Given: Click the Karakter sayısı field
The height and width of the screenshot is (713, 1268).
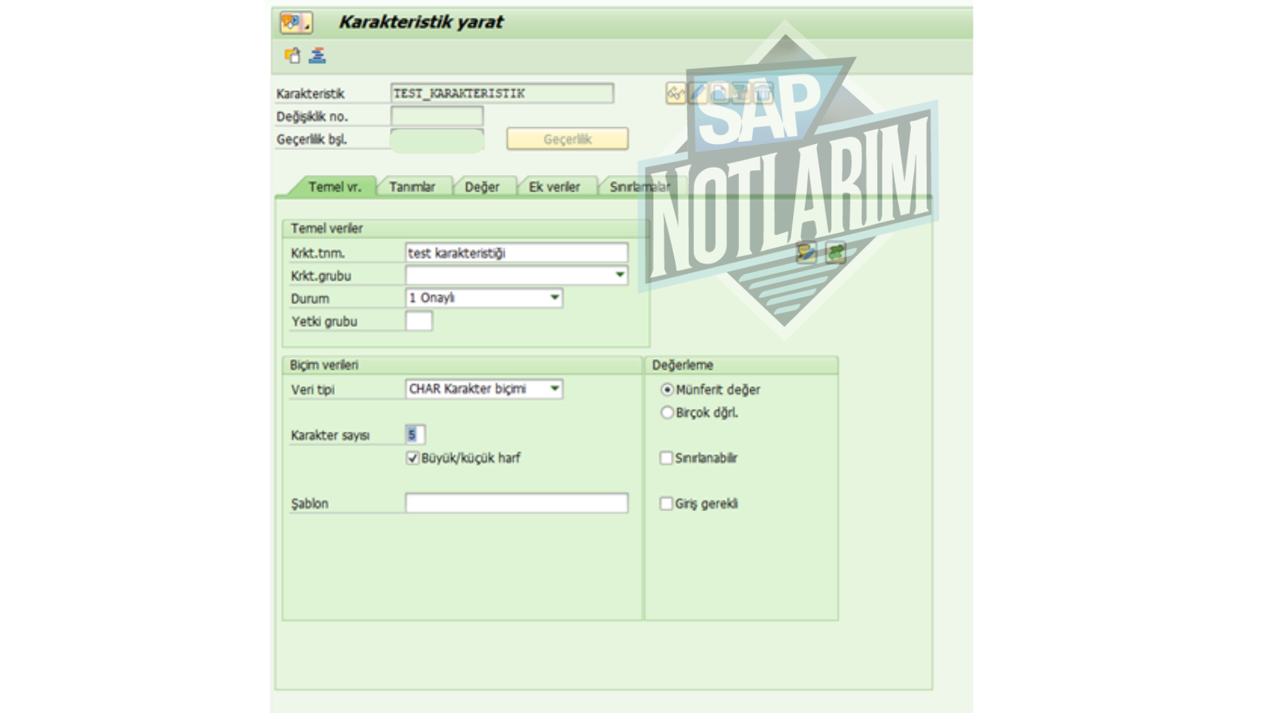Looking at the screenshot, I should (415, 434).
